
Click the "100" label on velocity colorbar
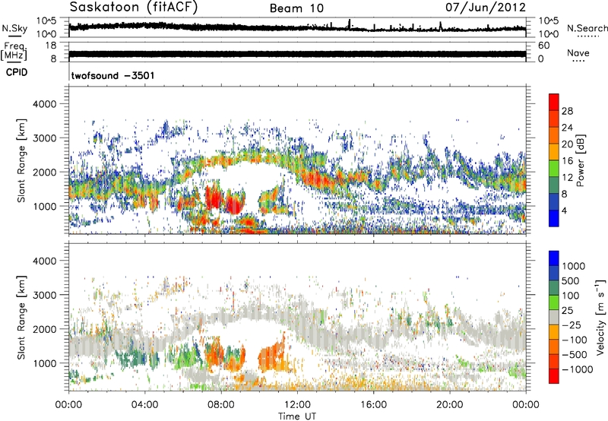pyautogui.click(x=571, y=296)
